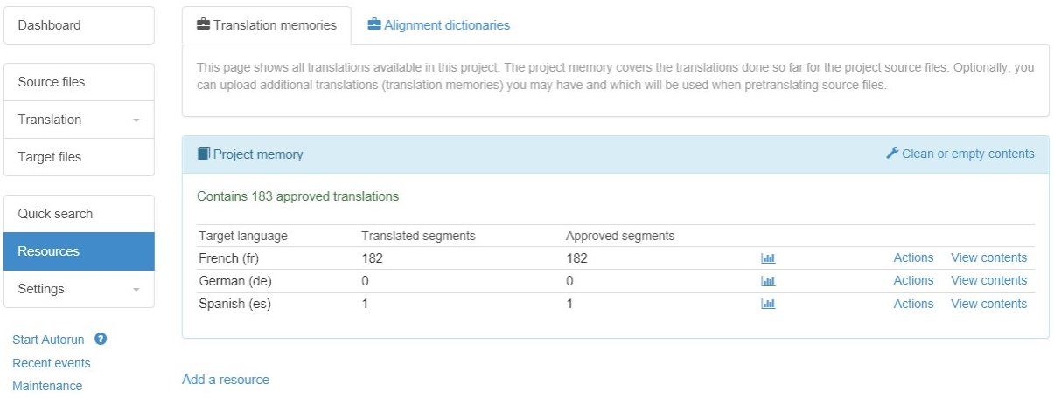Click the Start Autorun help icon
This screenshot has height=398, width=1054.
tap(101, 339)
